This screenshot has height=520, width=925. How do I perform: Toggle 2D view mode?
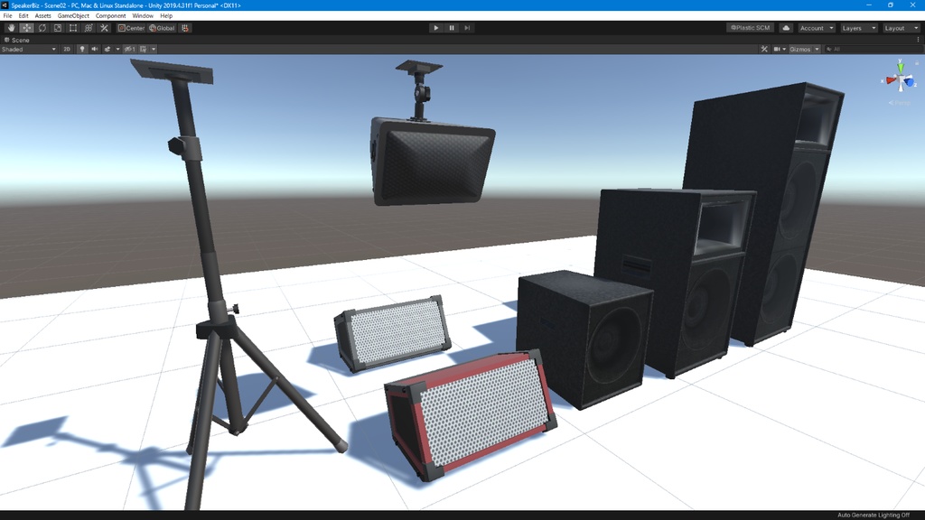click(x=67, y=50)
